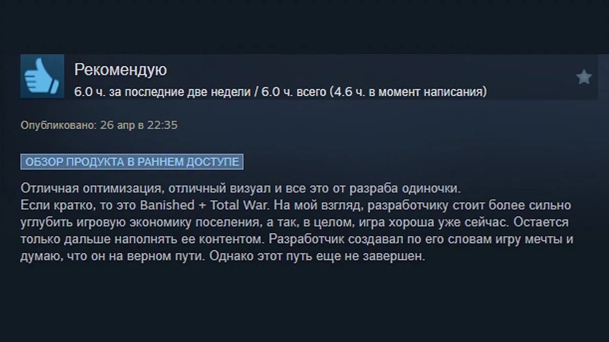This screenshot has width=609, height=342.
Task: Click "(4.6 ч. в момент написания)" text
Action: pos(408,92)
